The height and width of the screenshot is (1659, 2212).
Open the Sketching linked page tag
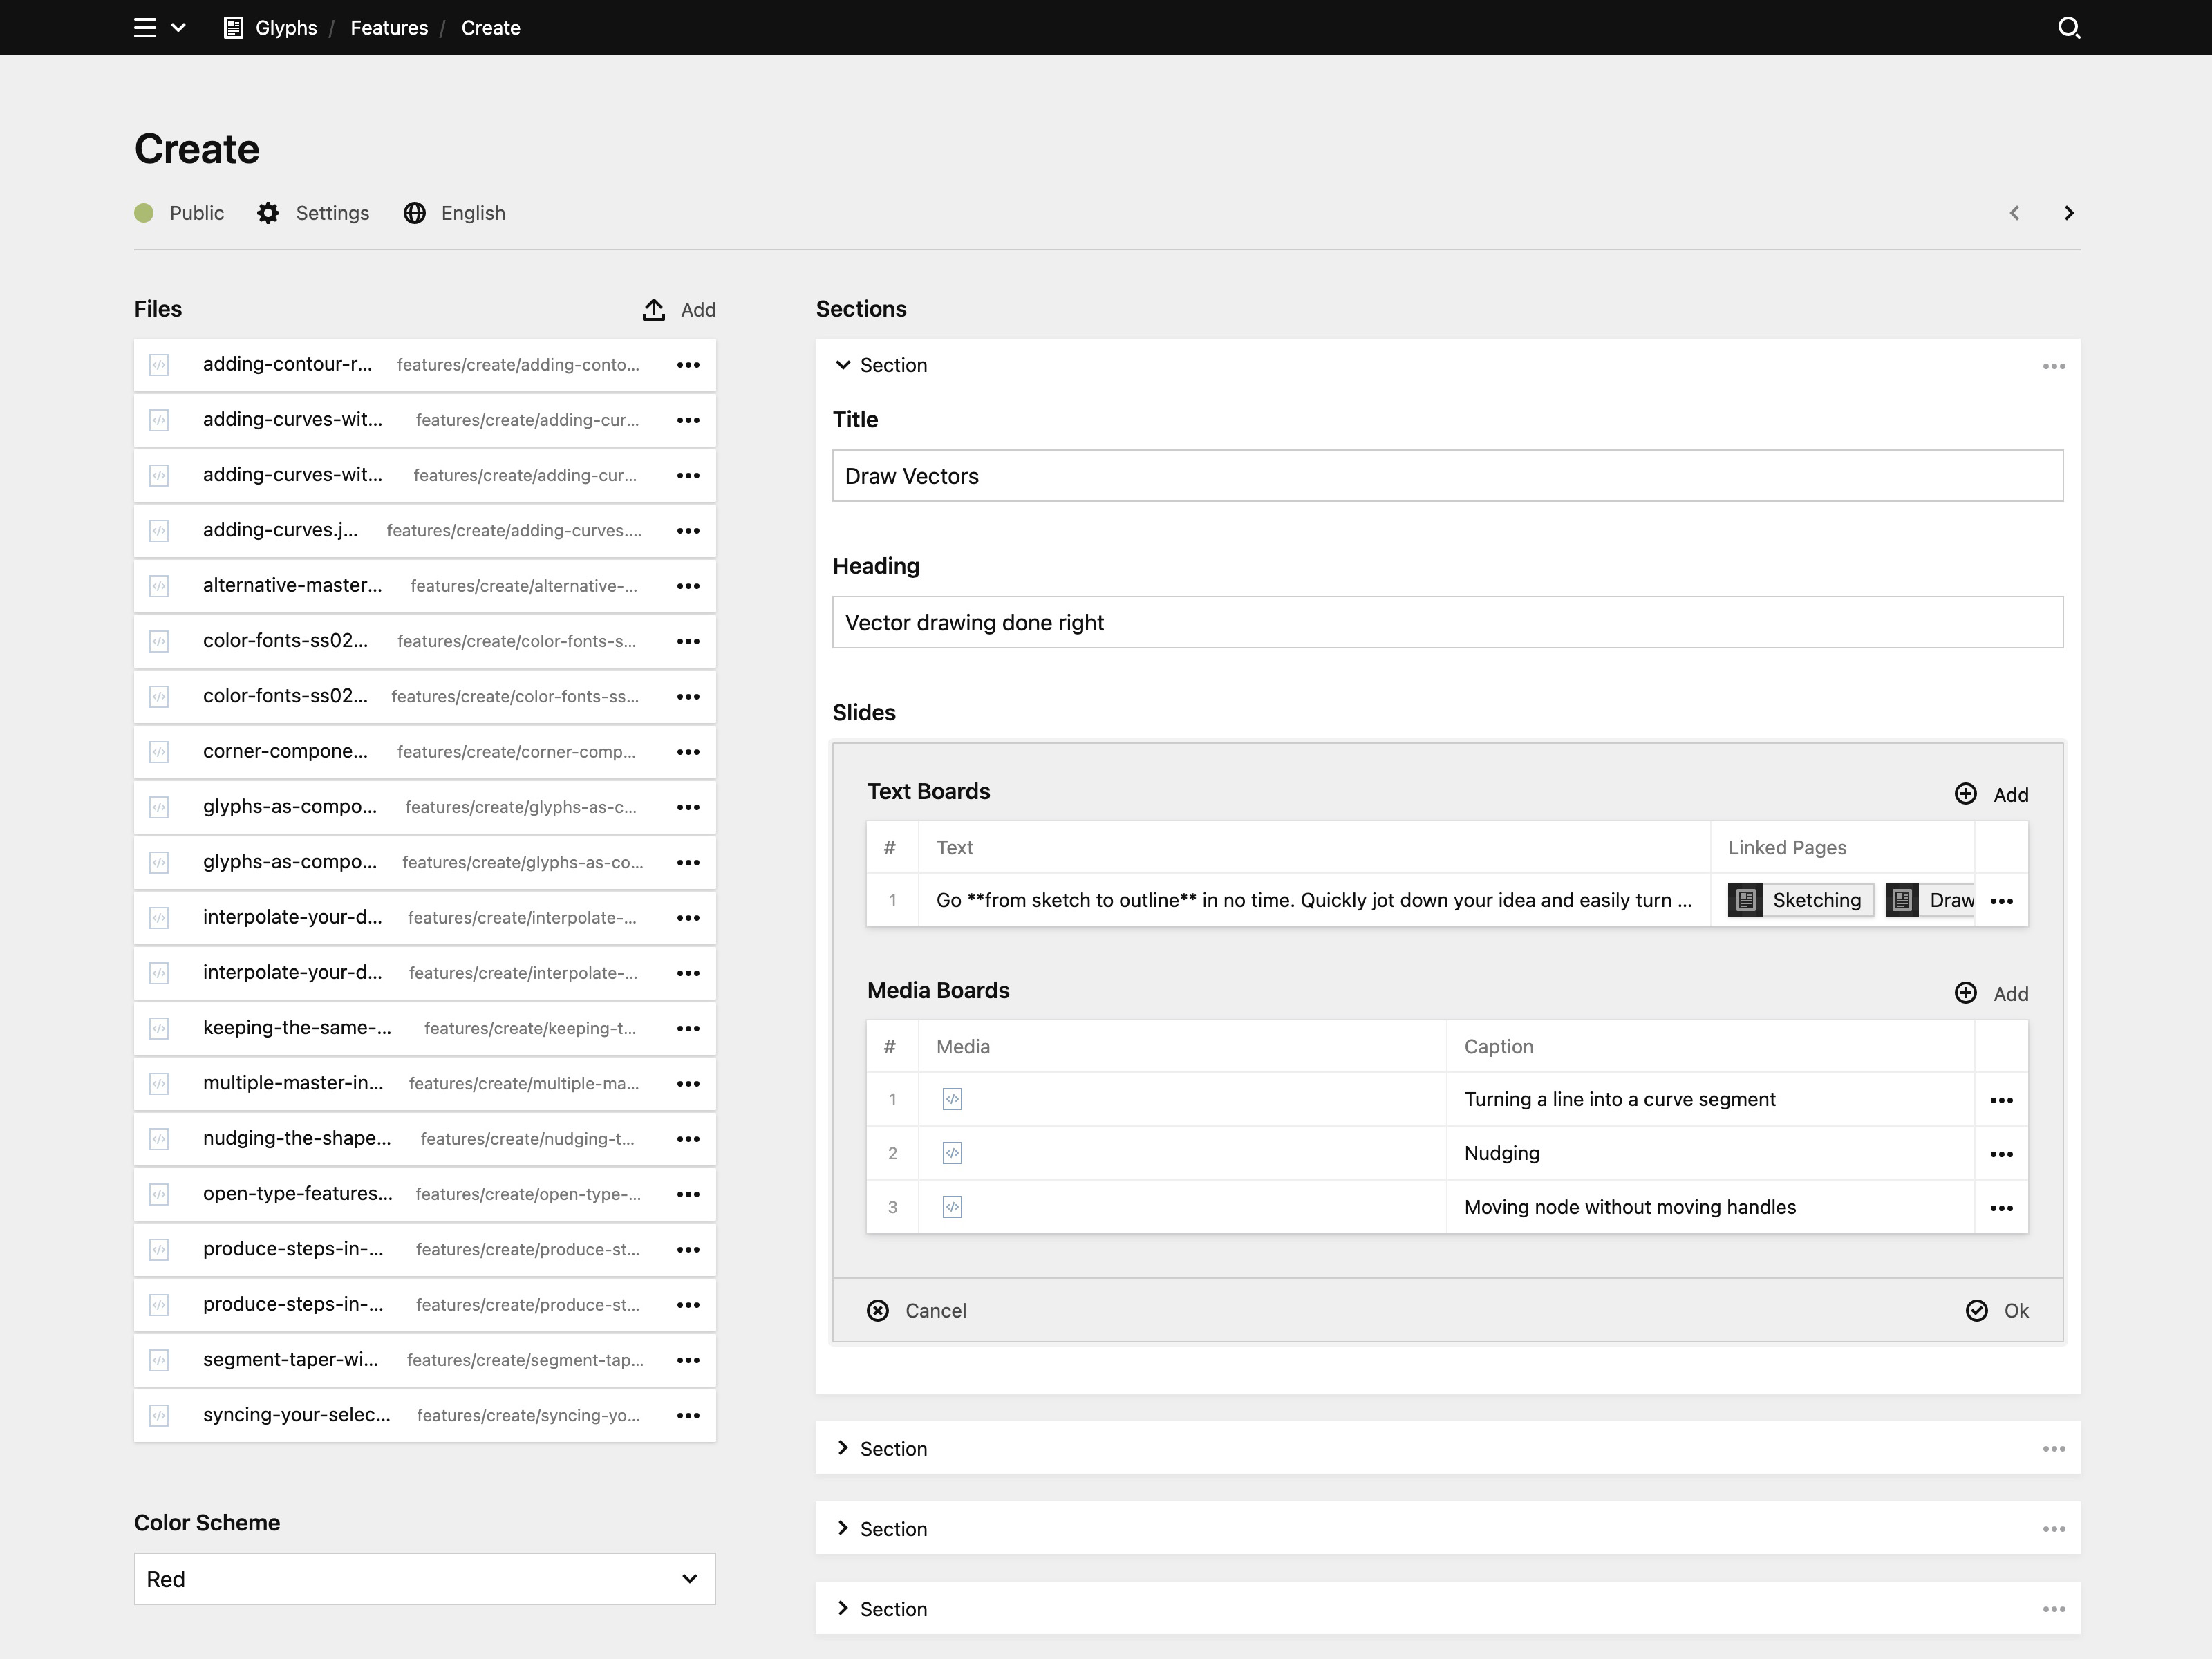pyautogui.click(x=1815, y=900)
